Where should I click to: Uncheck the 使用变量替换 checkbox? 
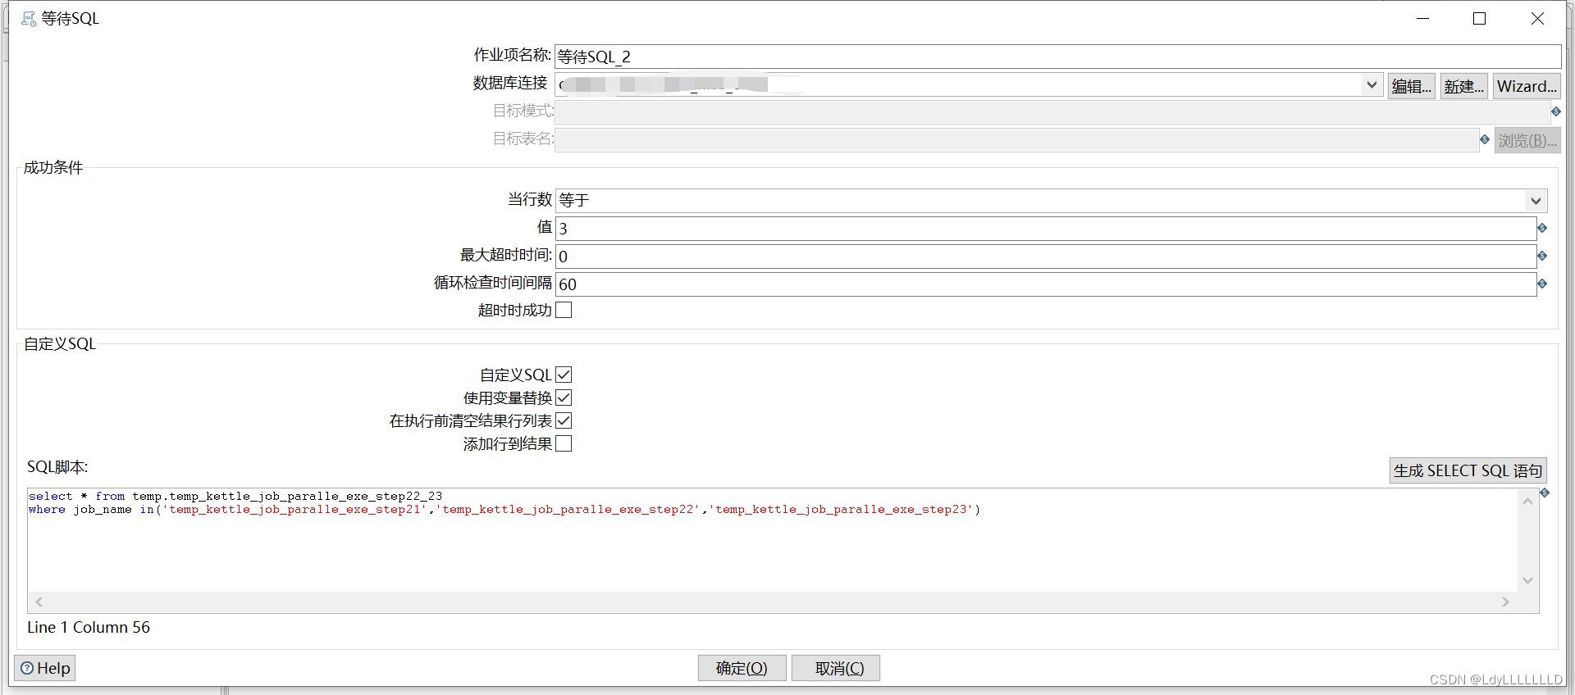(564, 397)
